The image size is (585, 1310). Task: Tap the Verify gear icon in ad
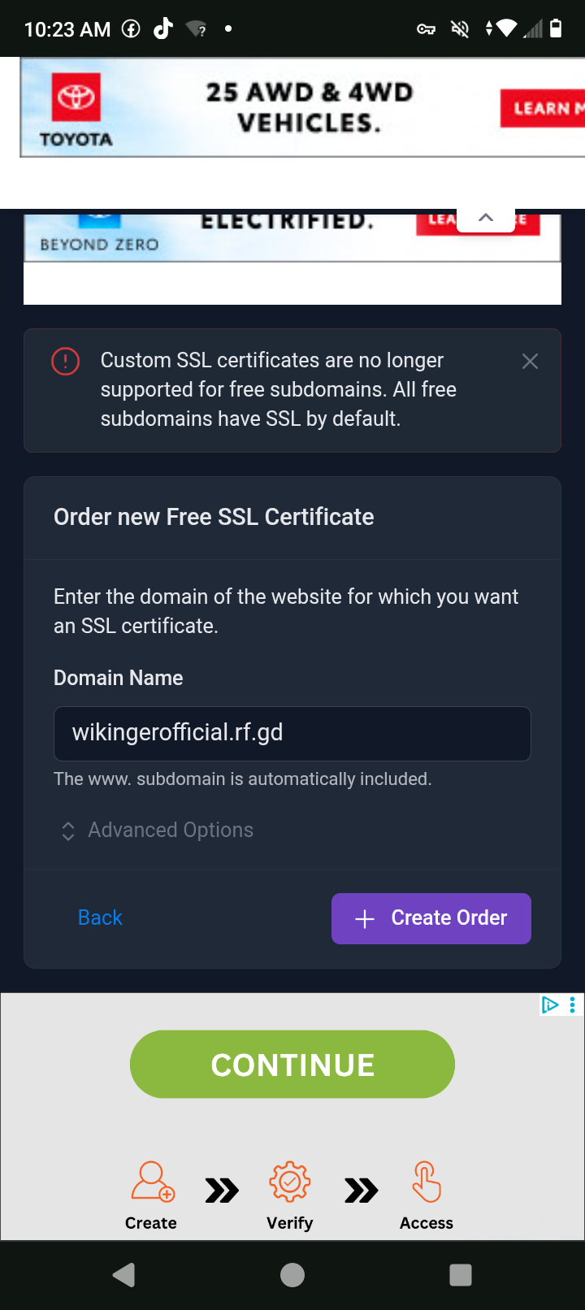pos(290,1182)
